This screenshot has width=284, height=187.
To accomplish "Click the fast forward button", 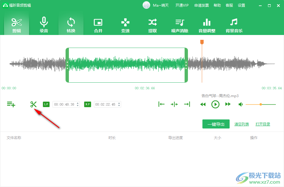I will [228, 104].
